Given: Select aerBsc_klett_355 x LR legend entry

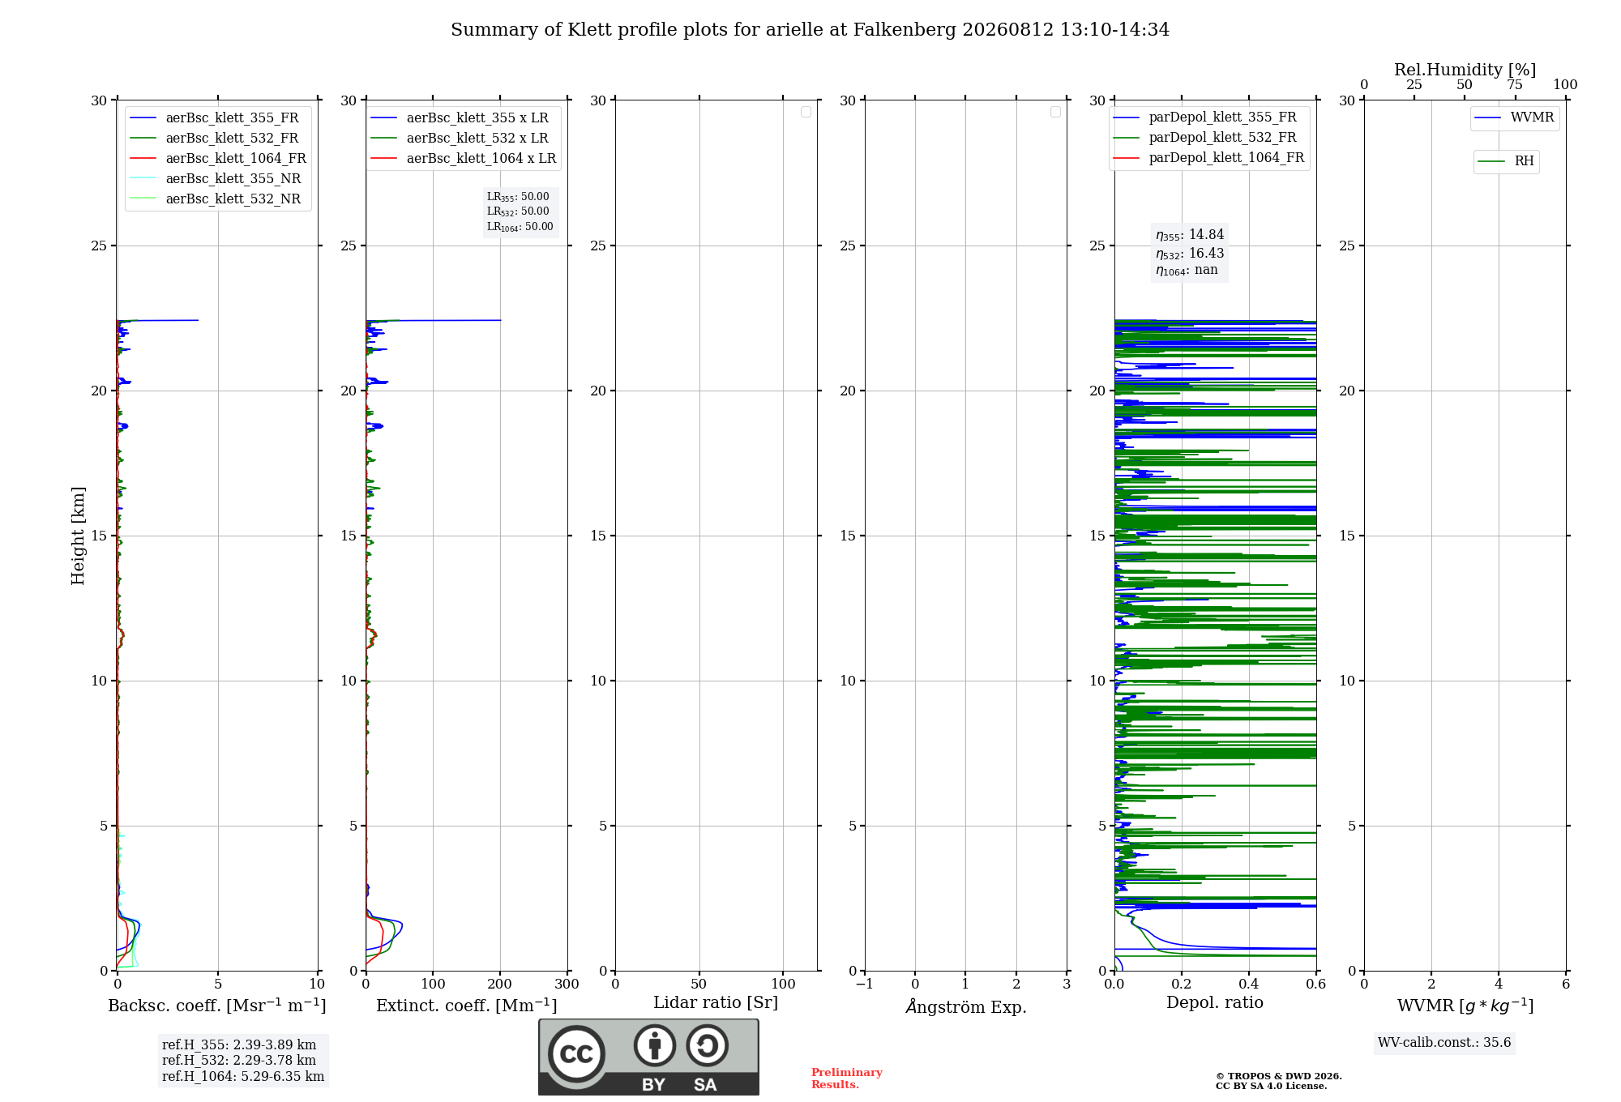Looking at the screenshot, I should (460, 118).
